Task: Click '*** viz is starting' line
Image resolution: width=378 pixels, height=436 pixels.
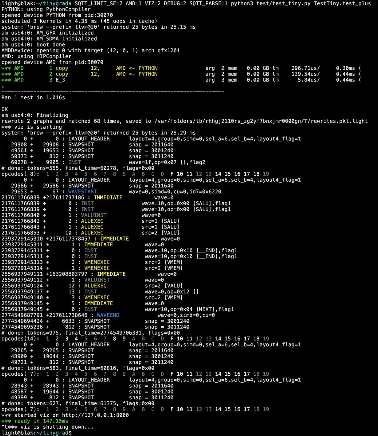Action: (32, 127)
